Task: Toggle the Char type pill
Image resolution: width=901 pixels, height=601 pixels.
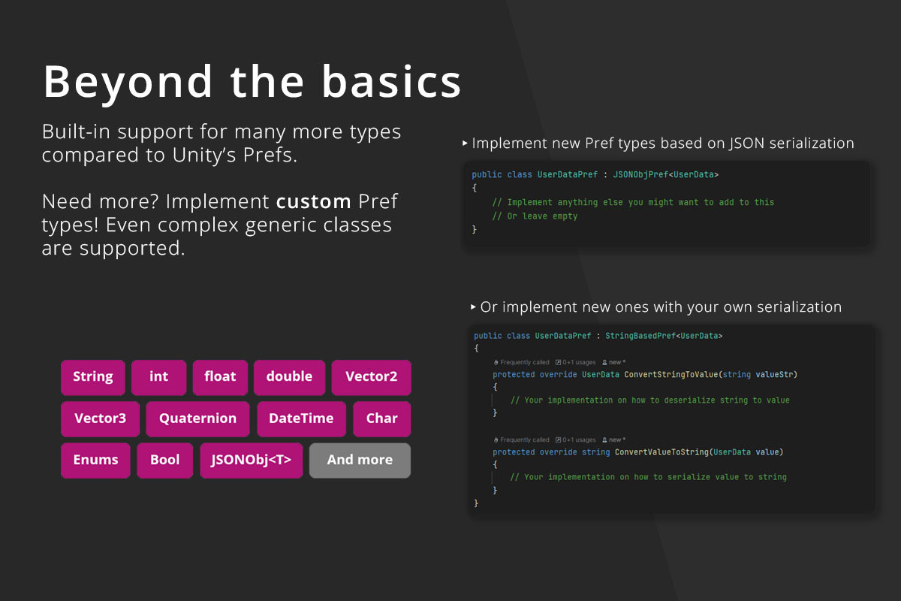Action: [381, 418]
